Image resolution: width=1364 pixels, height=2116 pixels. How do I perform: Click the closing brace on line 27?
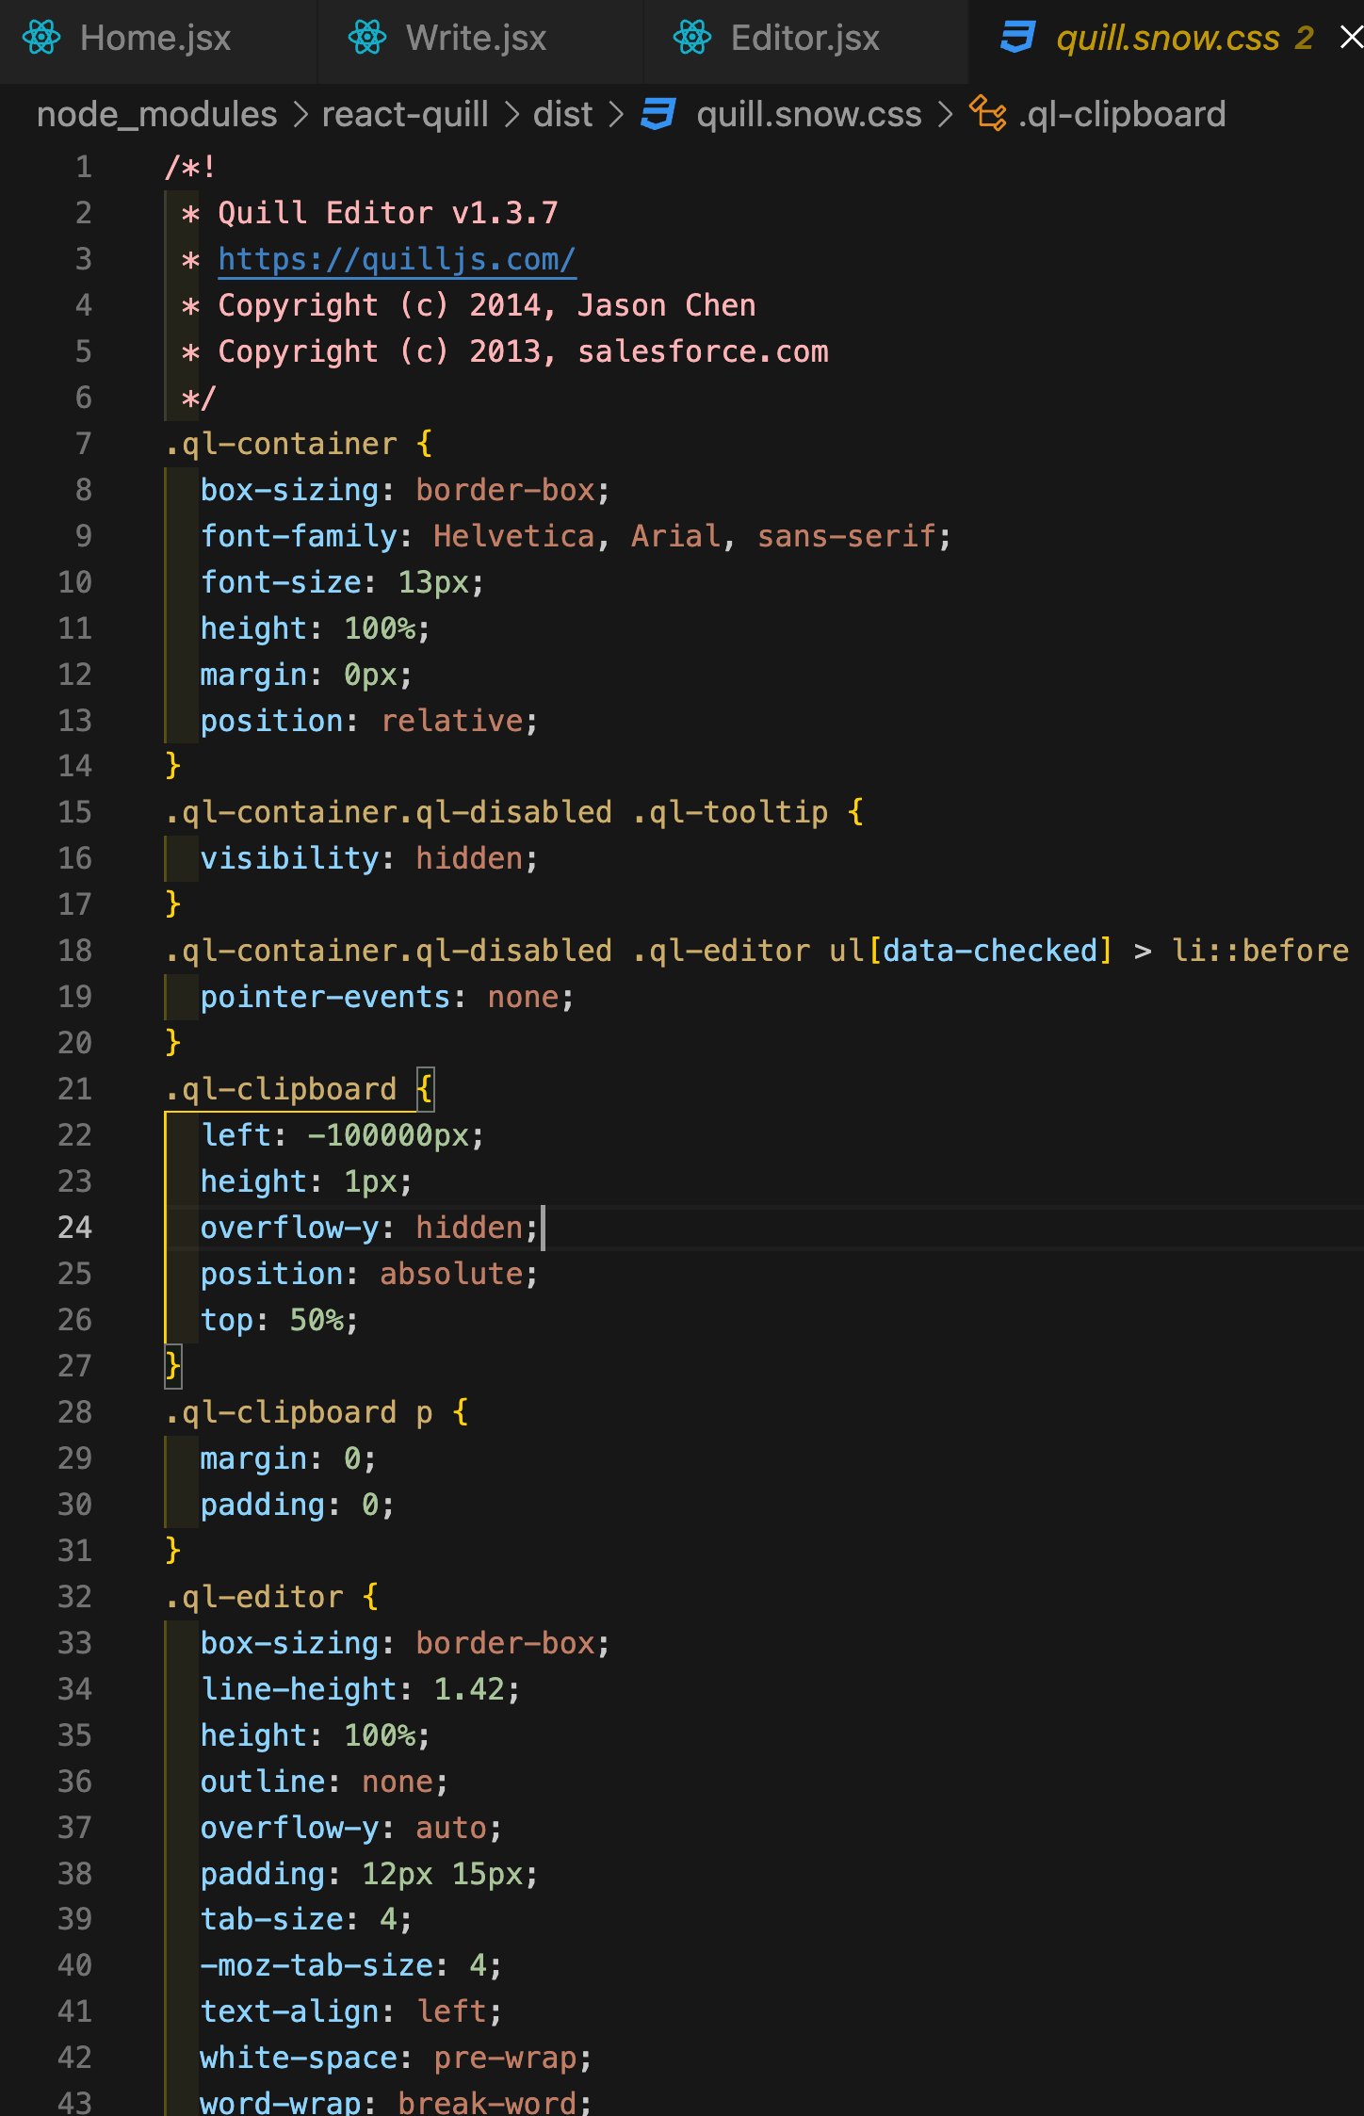(173, 1366)
